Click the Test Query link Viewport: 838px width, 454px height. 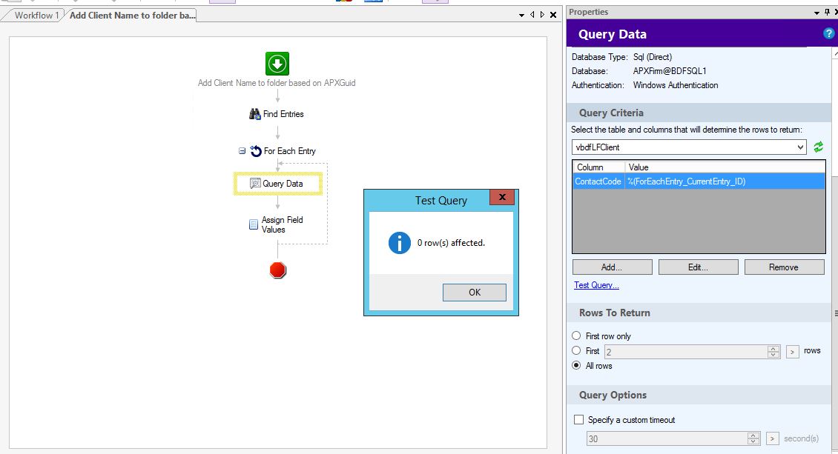click(596, 285)
